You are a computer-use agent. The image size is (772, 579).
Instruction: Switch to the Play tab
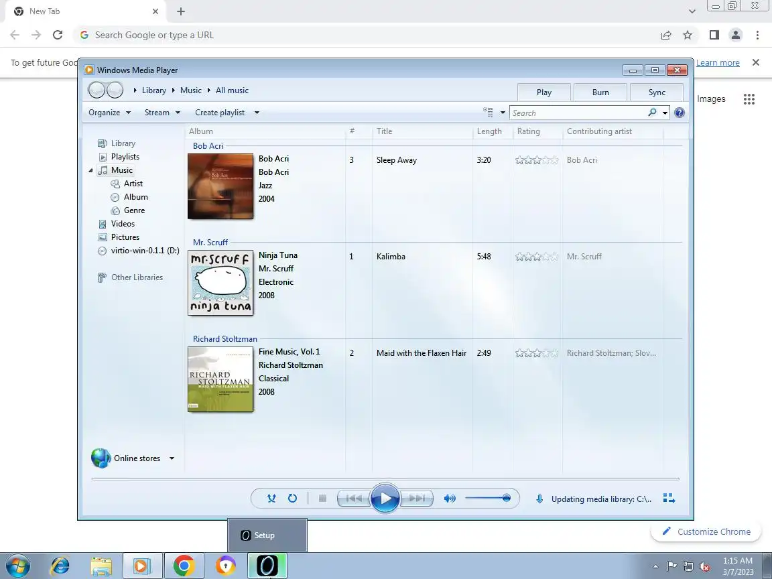pyautogui.click(x=544, y=92)
